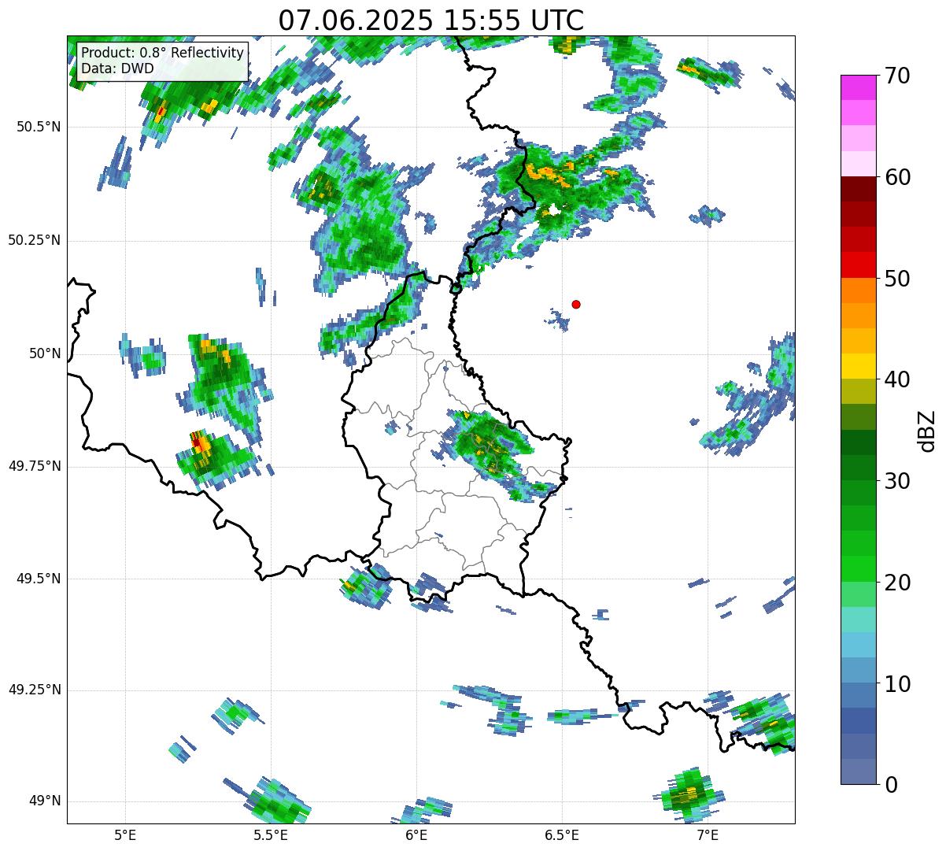The height and width of the screenshot is (851, 946).
Task: Click the "Data: DWD" text
Action: point(117,68)
